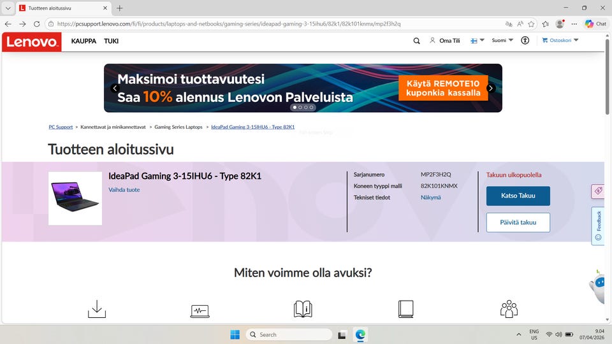Viewport: 612px width, 344px height.
Task: Select the second banner carousel dot
Action: coord(300,107)
